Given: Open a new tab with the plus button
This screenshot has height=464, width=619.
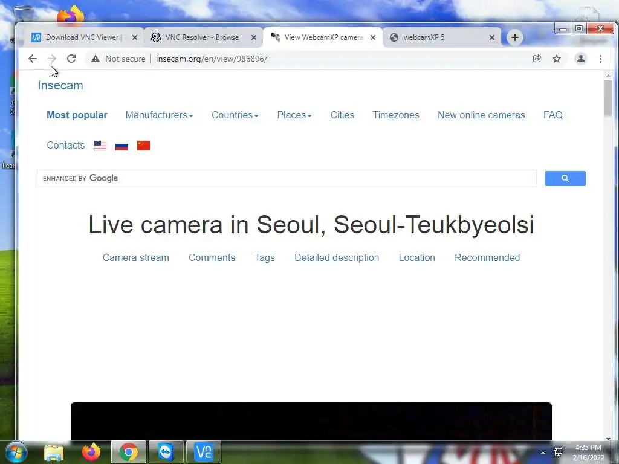Looking at the screenshot, I should [515, 37].
